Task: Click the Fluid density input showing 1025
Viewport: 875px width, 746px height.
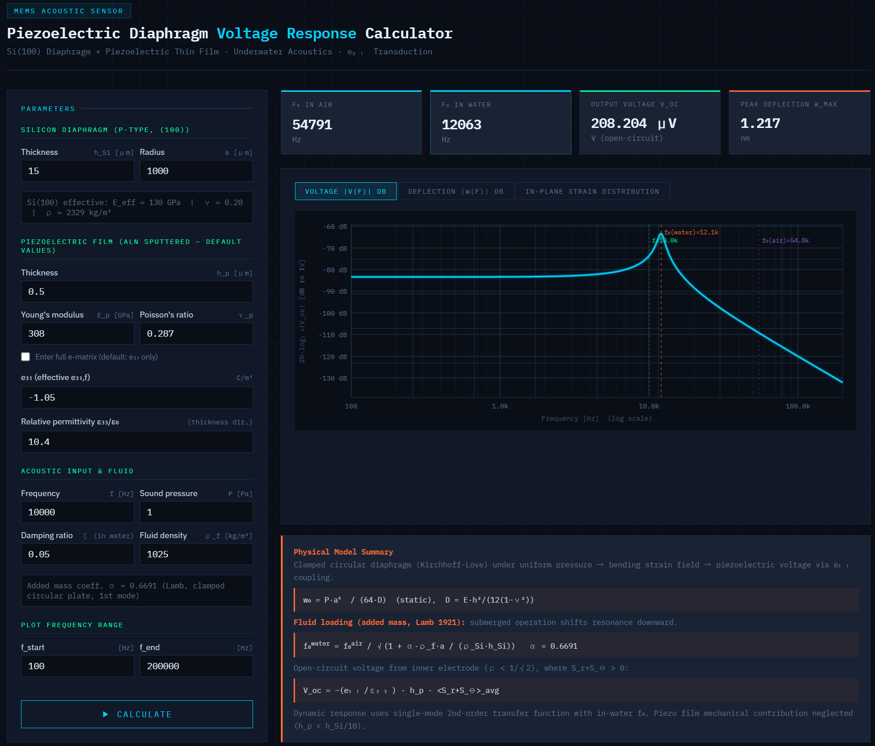Action: (x=196, y=554)
